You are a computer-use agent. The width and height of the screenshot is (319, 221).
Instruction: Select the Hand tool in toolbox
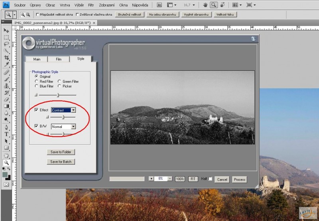pos(6,155)
